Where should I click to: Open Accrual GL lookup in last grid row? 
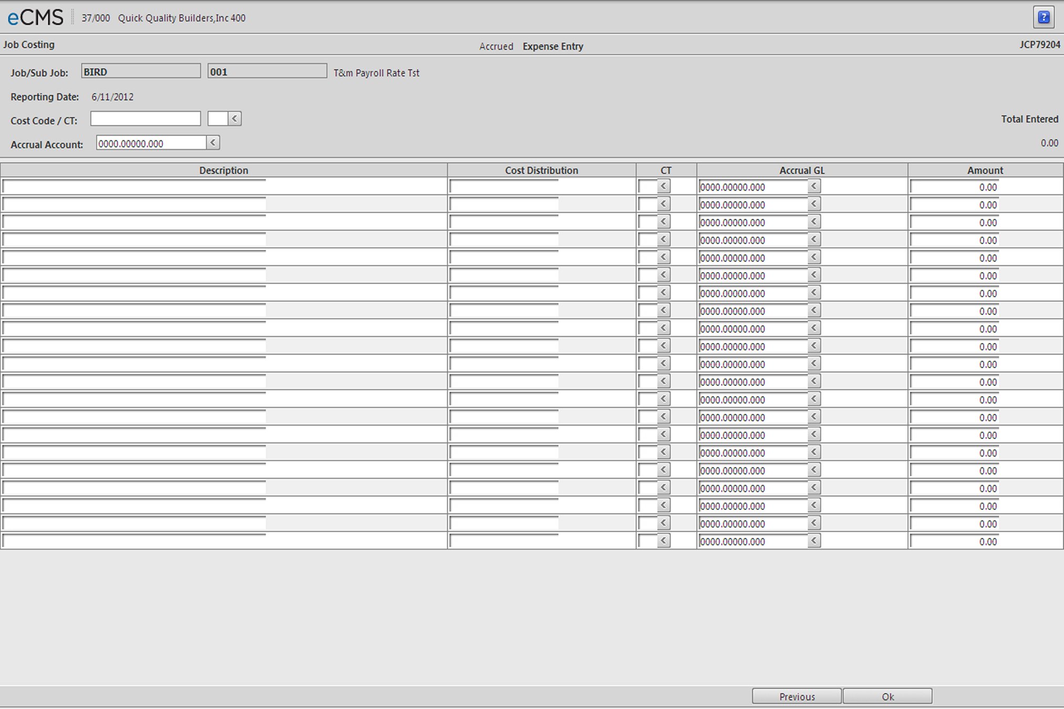814,541
